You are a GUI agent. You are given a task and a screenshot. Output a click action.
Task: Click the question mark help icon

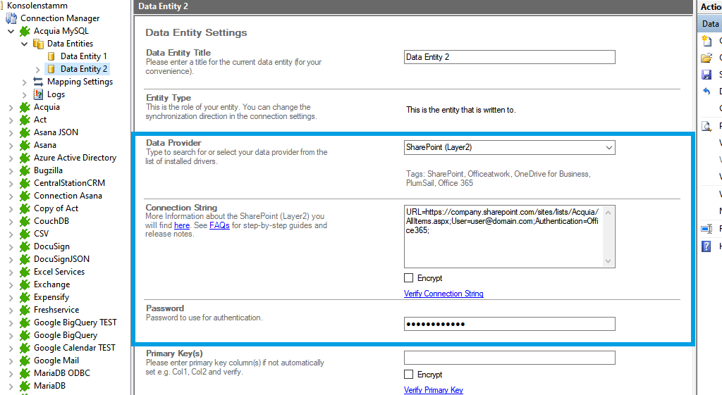pos(706,246)
